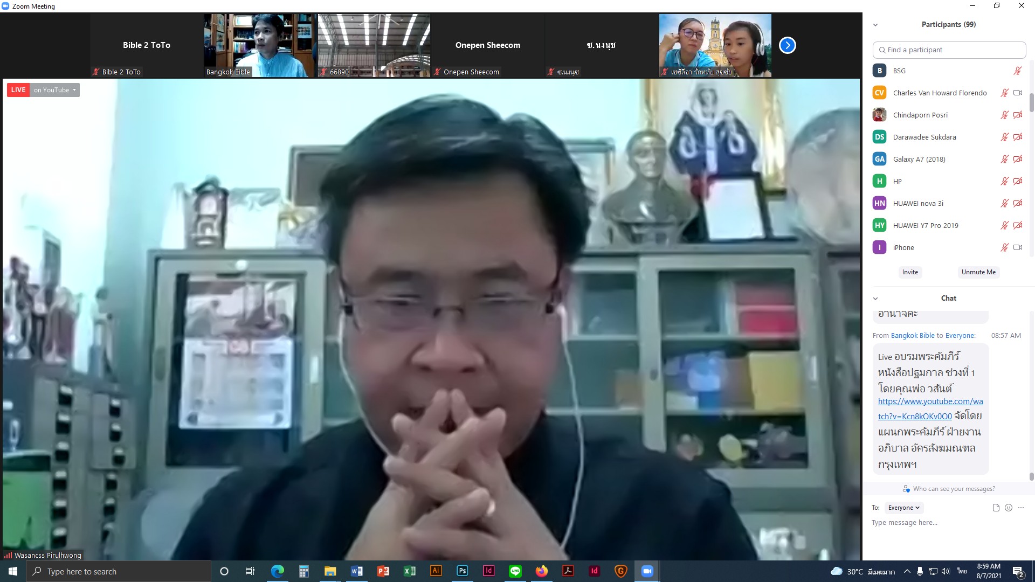
Task: Click HP participant's video-off icon
Action: click(1018, 181)
